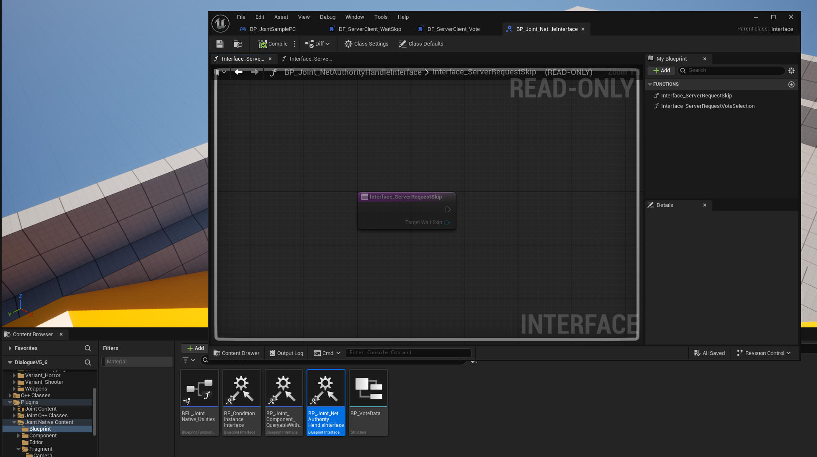The width and height of the screenshot is (817, 457).
Task: Click the Save asset floppy icon
Action: [x=220, y=44]
